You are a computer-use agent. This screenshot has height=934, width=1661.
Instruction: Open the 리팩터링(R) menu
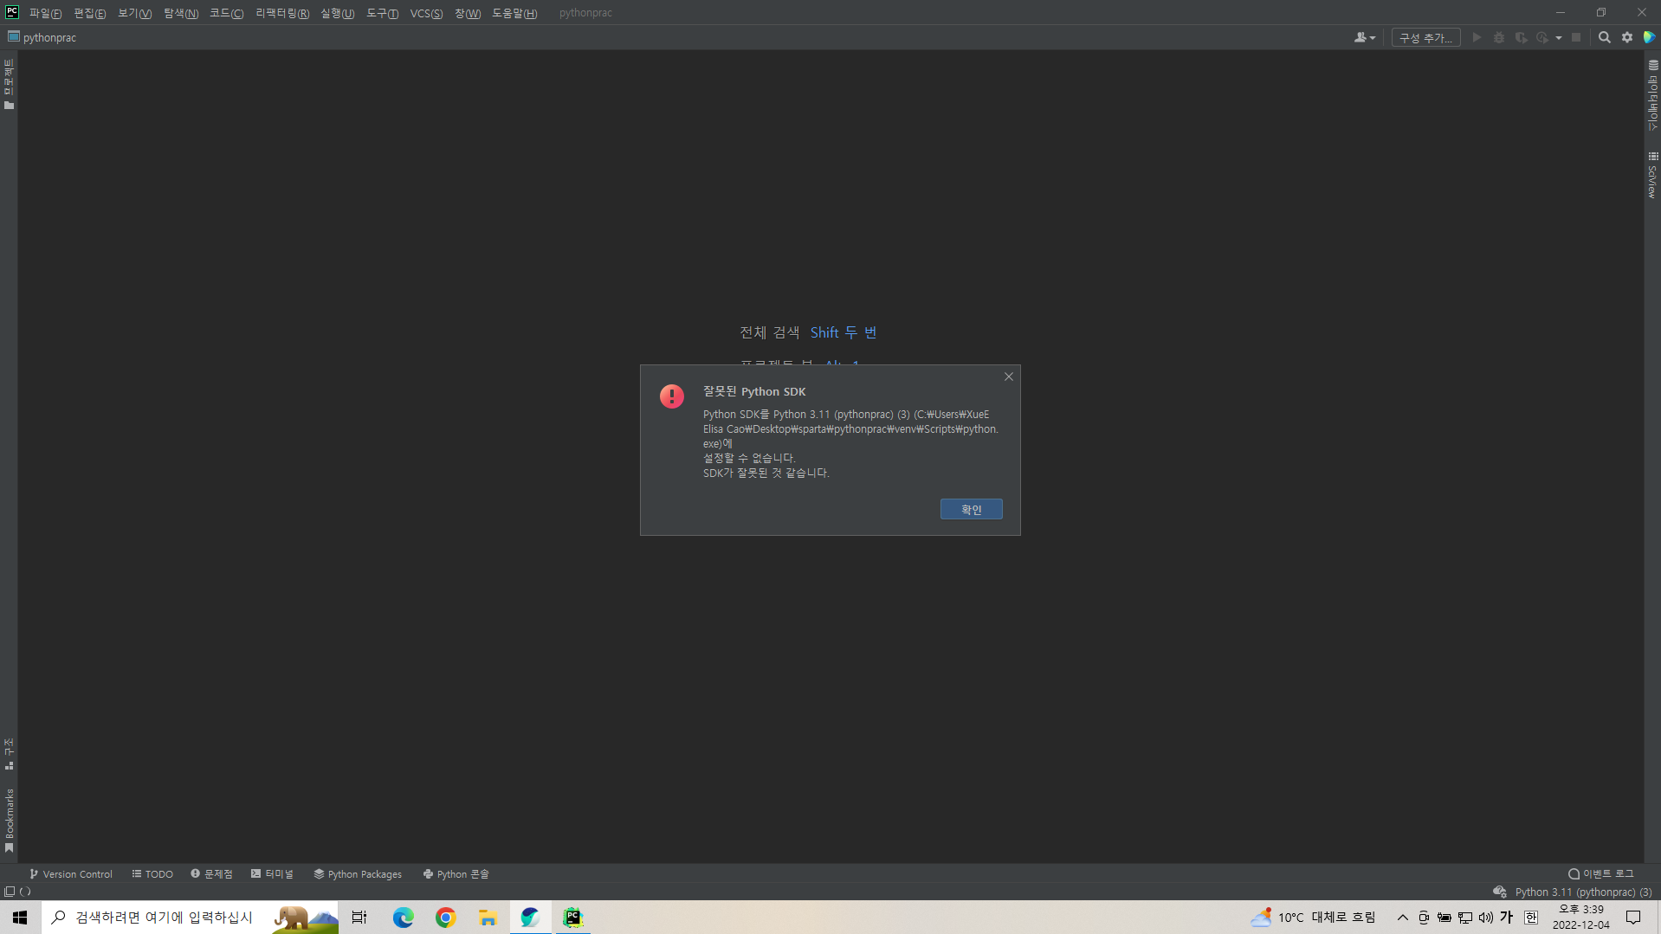pyautogui.click(x=282, y=13)
